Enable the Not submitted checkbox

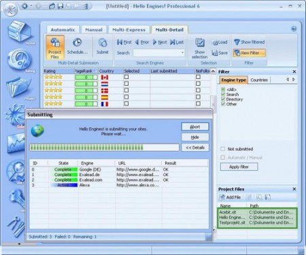[x=223, y=149]
